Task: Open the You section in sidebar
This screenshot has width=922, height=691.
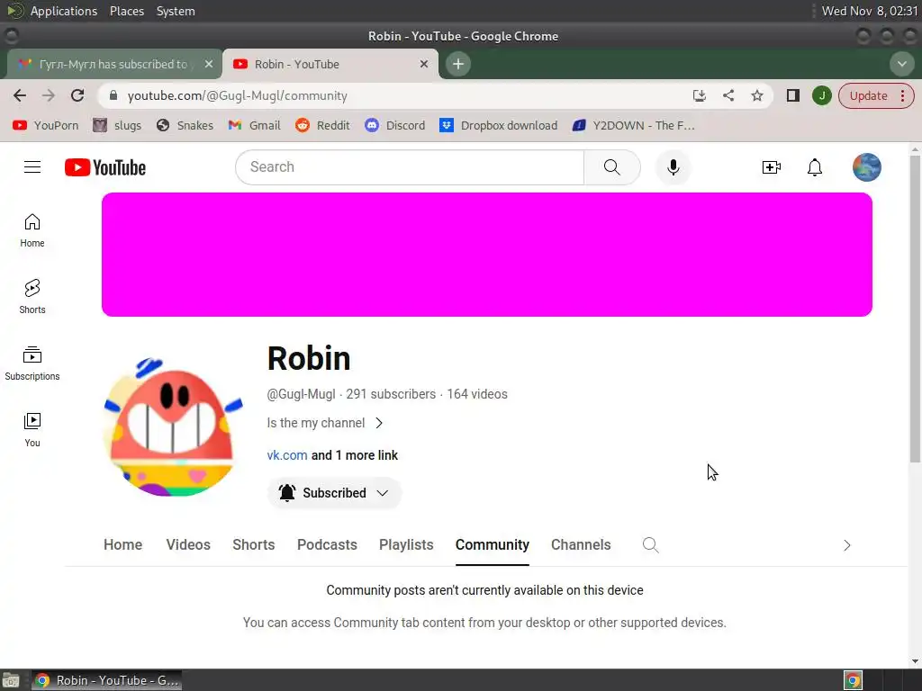Action: pyautogui.click(x=32, y=430)
